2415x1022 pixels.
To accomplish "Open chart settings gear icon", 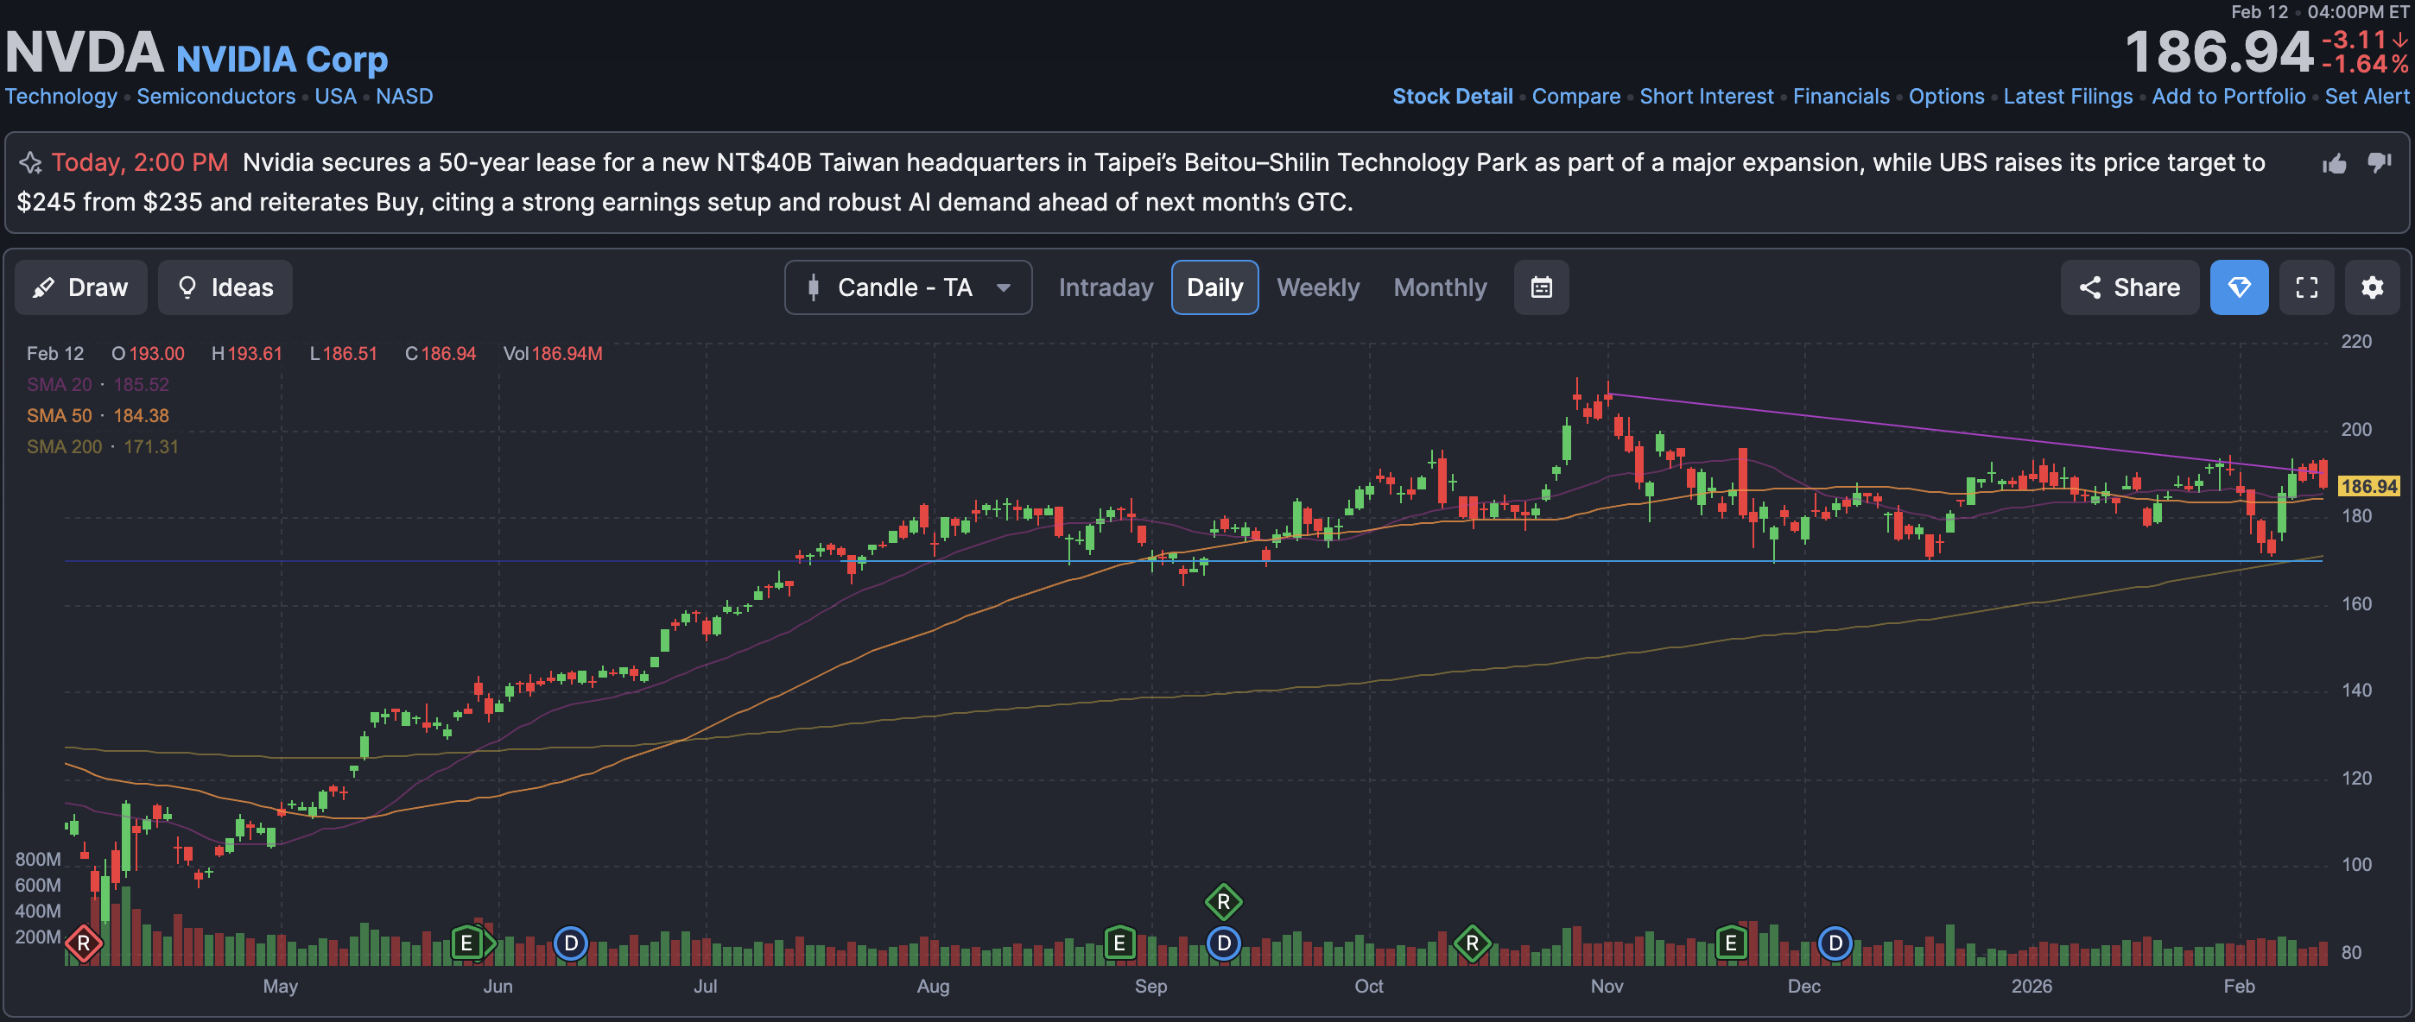I will [x=2371, y=287].
